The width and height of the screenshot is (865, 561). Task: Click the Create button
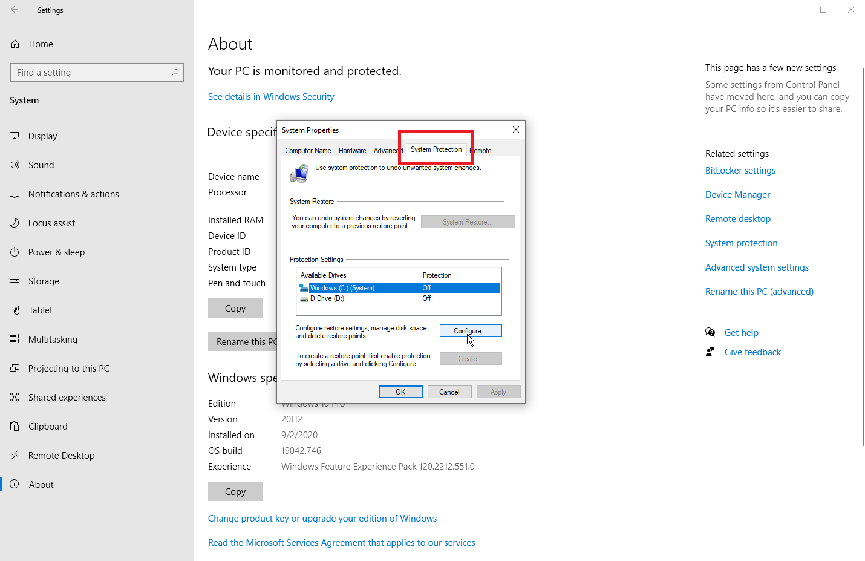click(x=471, y=359)
